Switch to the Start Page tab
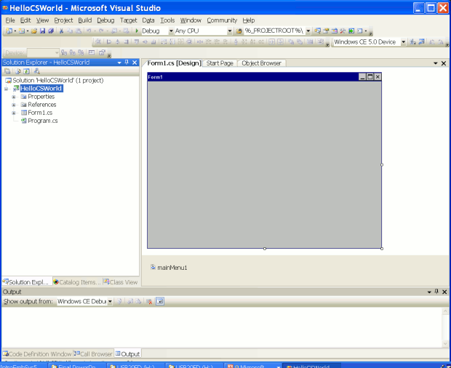The height and width of the screenshot is (368, 451). tap(220, 63)
